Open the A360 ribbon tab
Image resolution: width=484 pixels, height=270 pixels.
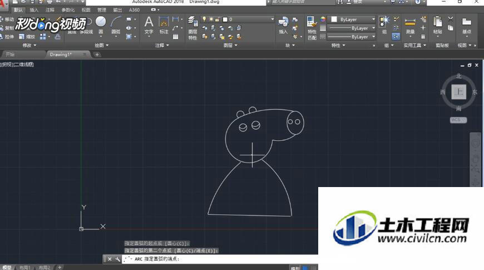click(134, 10)
